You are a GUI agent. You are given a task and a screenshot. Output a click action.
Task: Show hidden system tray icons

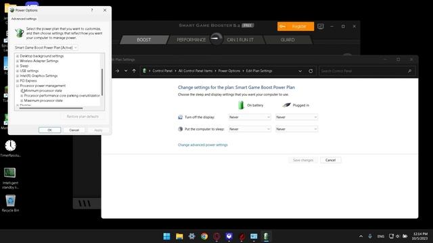click(361, 236)
